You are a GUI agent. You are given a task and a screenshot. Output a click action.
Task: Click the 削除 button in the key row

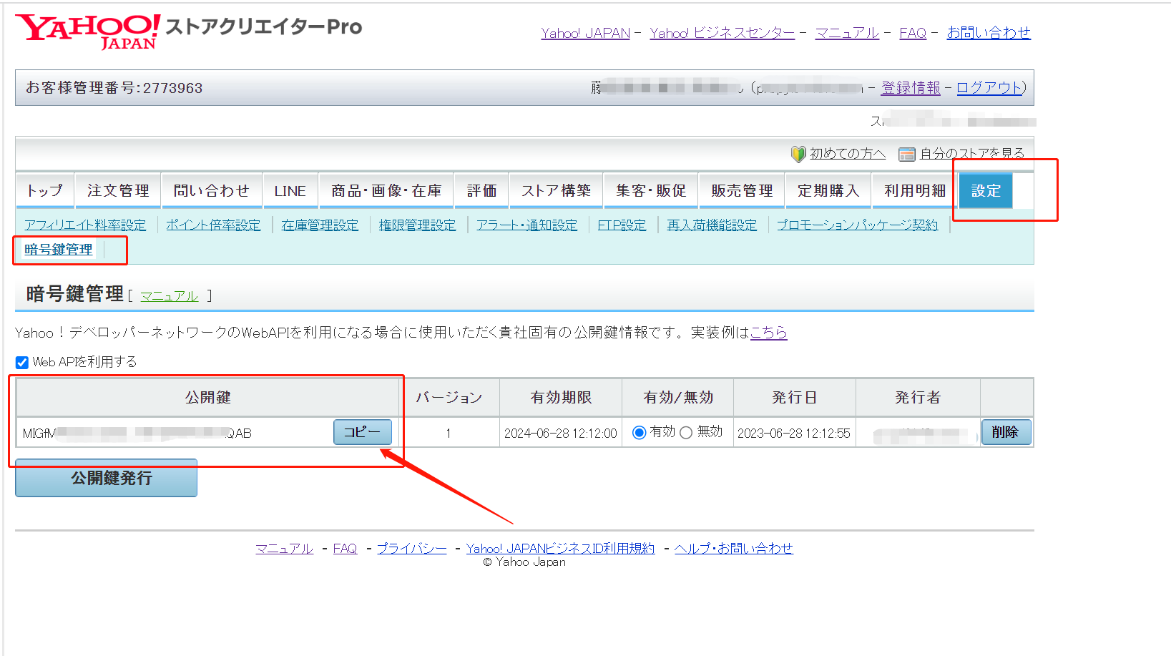coord(1006,432)
